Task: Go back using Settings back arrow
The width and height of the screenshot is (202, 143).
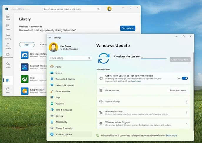Action: 50,37
